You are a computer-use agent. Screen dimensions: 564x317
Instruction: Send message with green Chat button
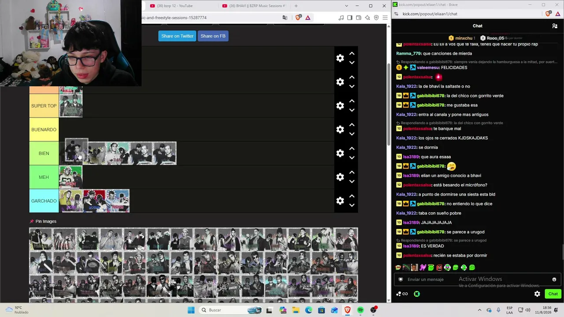pyautogui.click(x=553, y=294)
